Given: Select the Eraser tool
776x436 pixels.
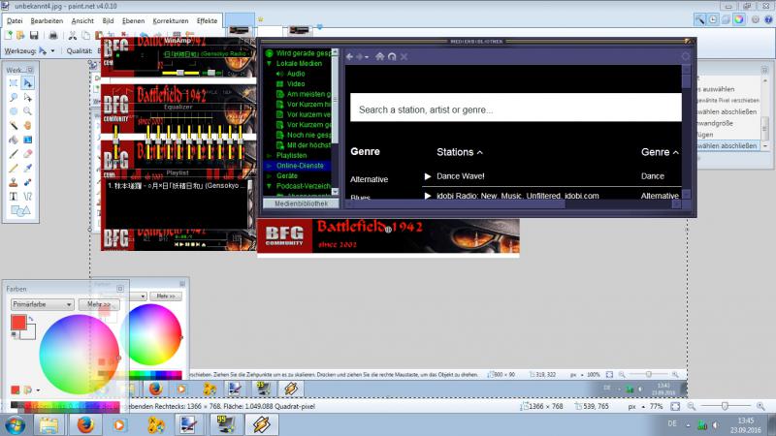Looking at the screenshot, I should click(x=28, y=154).
